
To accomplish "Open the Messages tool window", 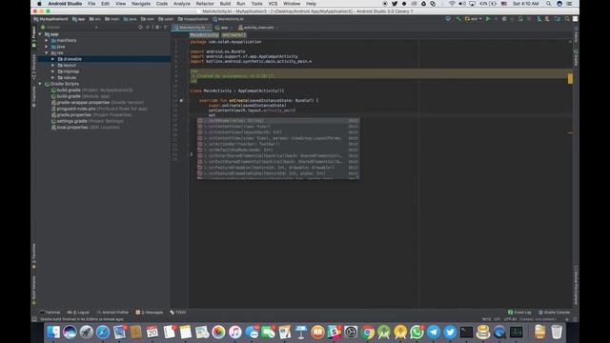I will click(x=150, y=313).
